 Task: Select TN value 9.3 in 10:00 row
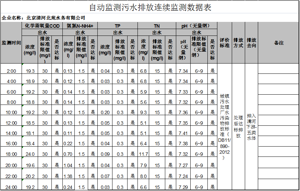pyautogui.click(x=143, y=110)
